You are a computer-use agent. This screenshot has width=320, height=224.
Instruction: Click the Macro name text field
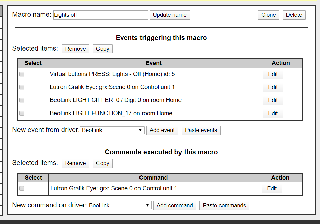[x=100, y=15]
